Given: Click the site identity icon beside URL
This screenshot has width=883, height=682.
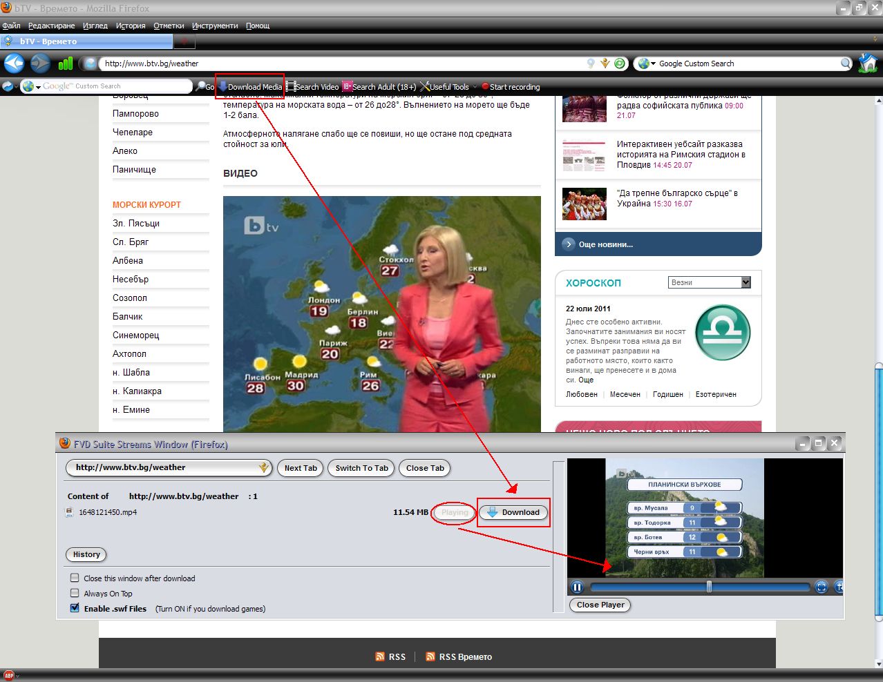Looking at the screenshot, I should (90, 64).
